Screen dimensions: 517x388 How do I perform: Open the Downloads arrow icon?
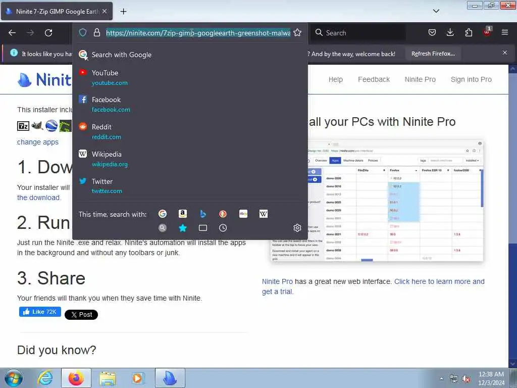(x=450, y=32)
